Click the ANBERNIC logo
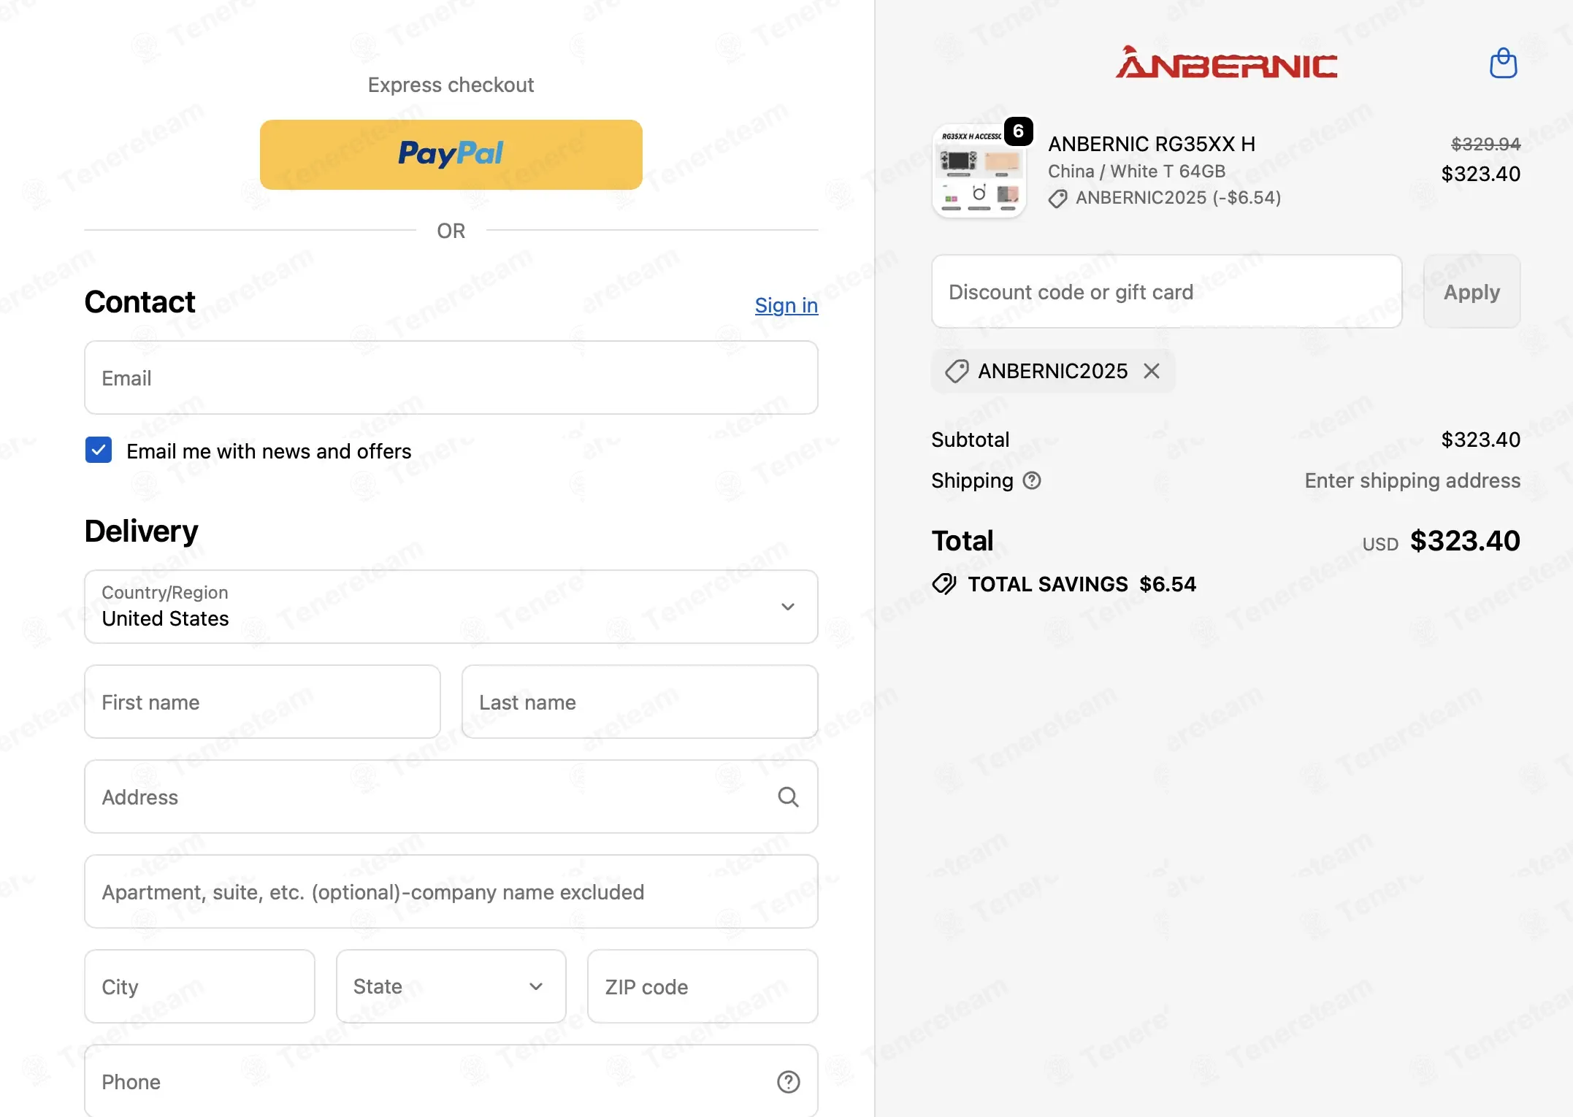Viewport: 1573px width, 1117px height. tap(1226, 63)
